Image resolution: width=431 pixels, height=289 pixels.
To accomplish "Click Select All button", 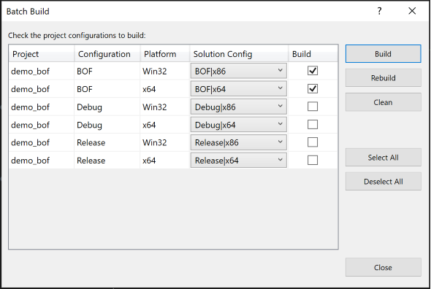I will click(x=384, y=158).
